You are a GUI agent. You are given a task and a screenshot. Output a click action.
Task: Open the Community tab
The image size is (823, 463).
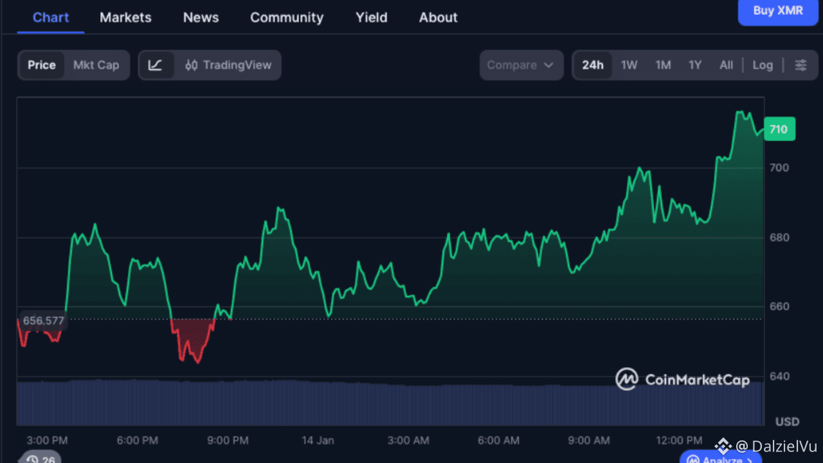287,17
